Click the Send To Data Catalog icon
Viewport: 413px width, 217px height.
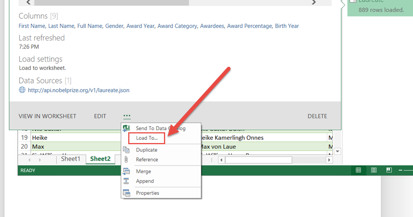[x=126, y=128]
